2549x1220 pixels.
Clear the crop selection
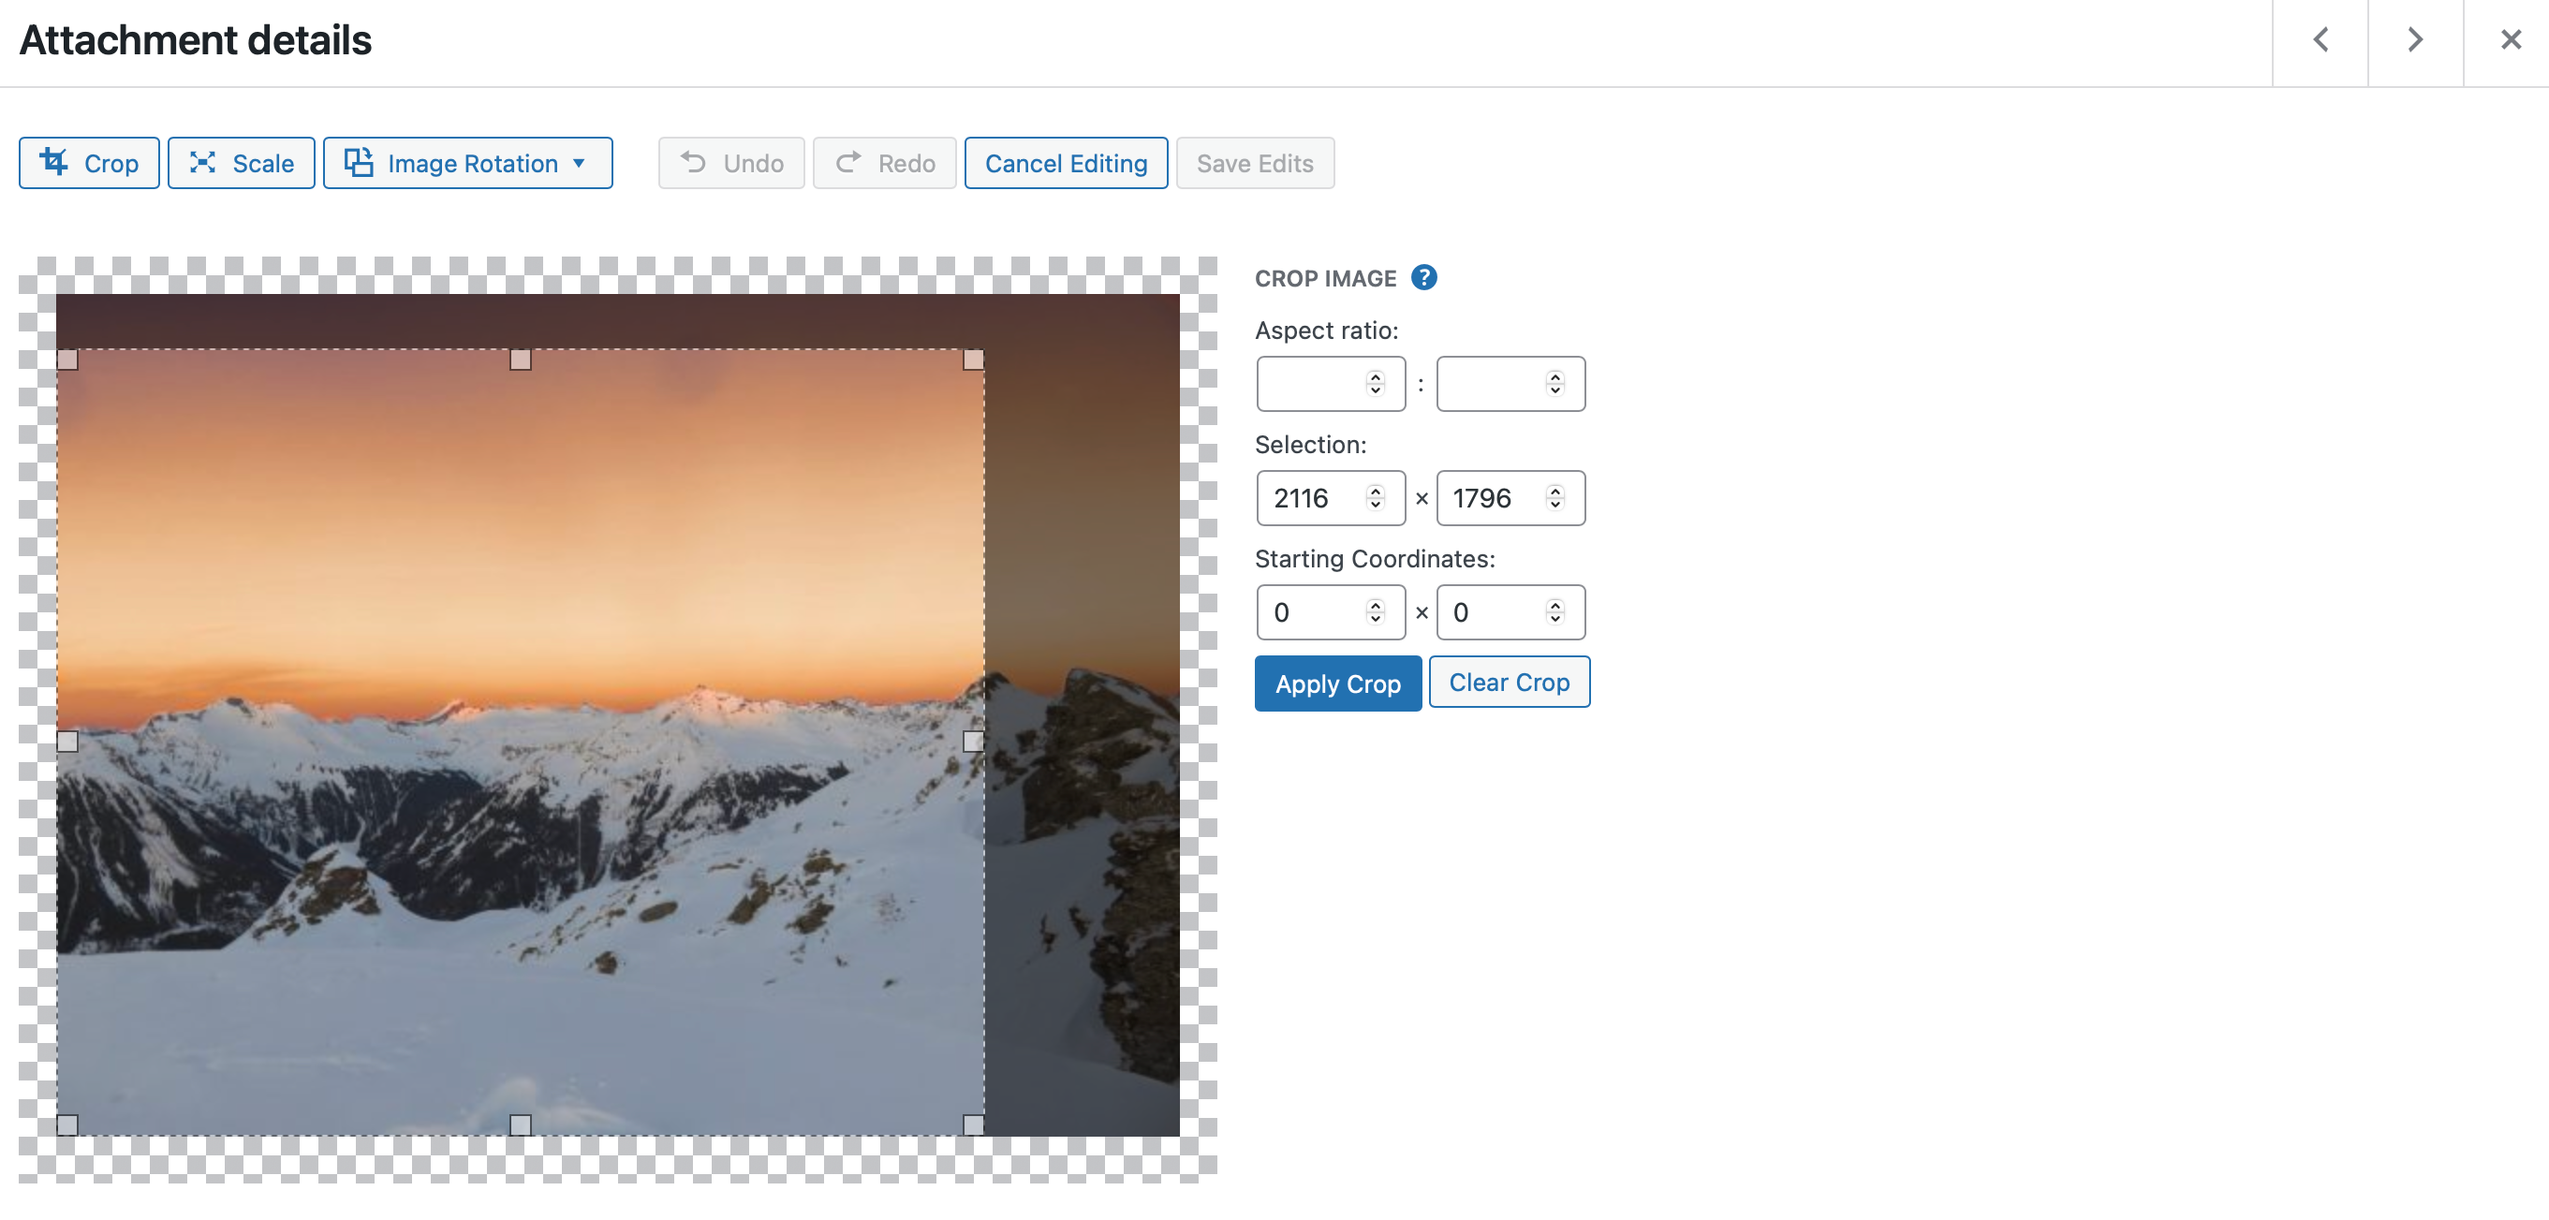1509,682
